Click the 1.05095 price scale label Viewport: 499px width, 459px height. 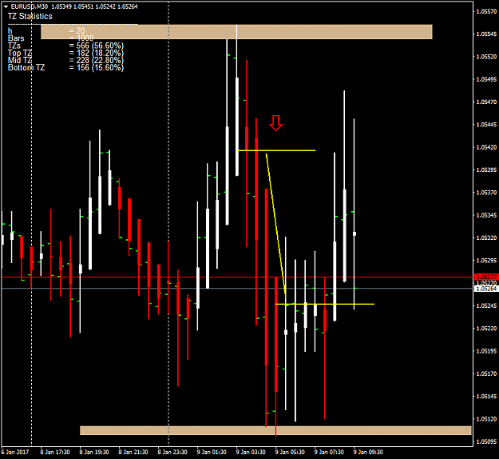tap(486, 441)
